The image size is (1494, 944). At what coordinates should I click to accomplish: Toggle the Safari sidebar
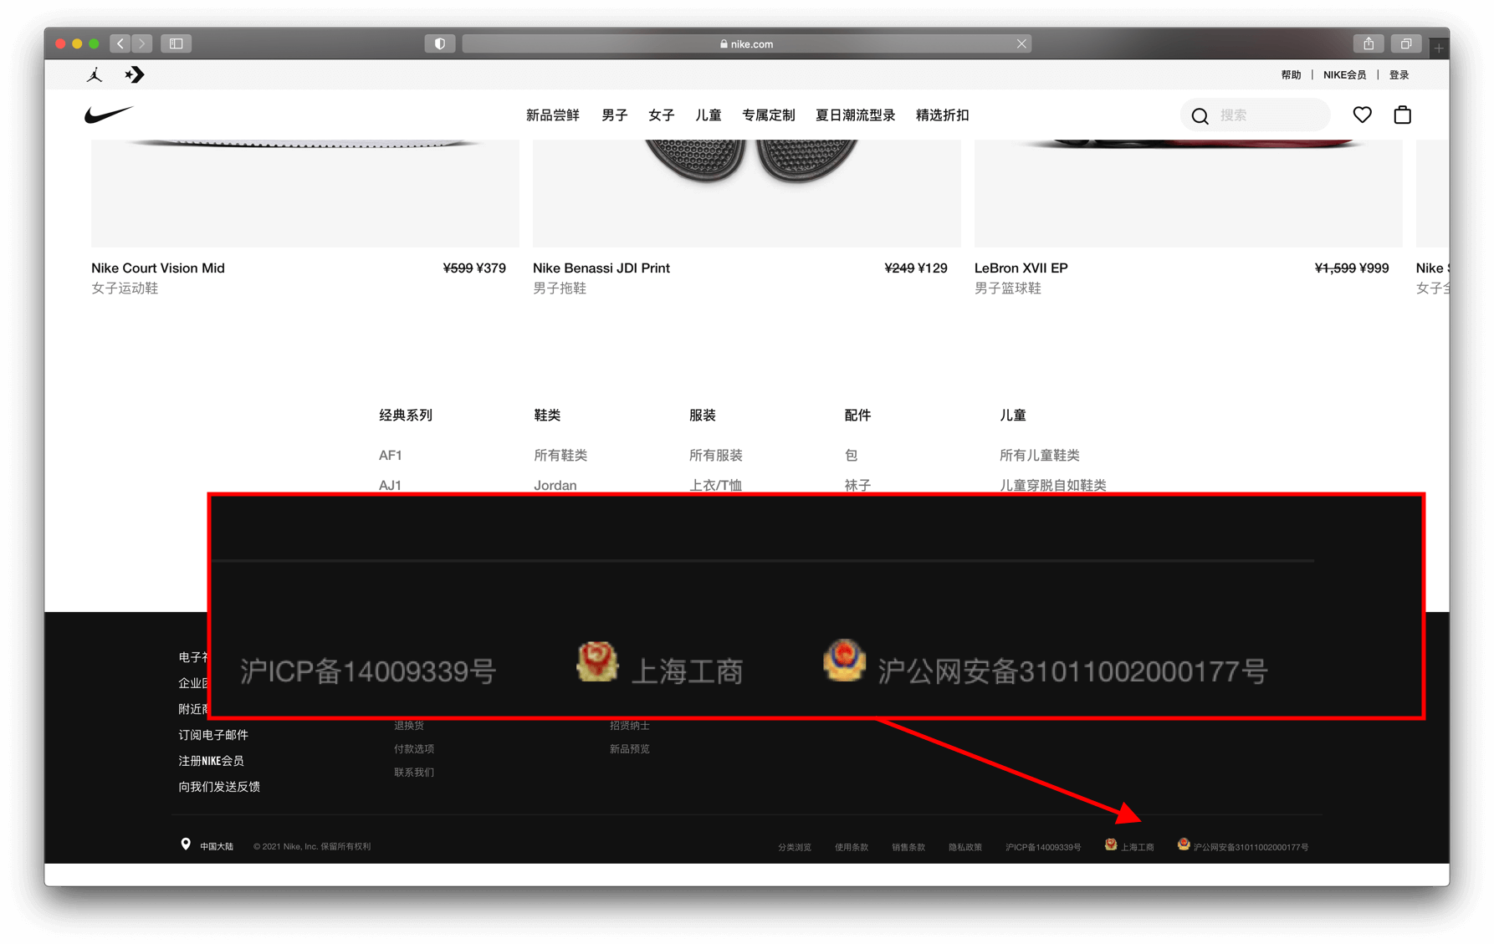click(x=176, y=43)
